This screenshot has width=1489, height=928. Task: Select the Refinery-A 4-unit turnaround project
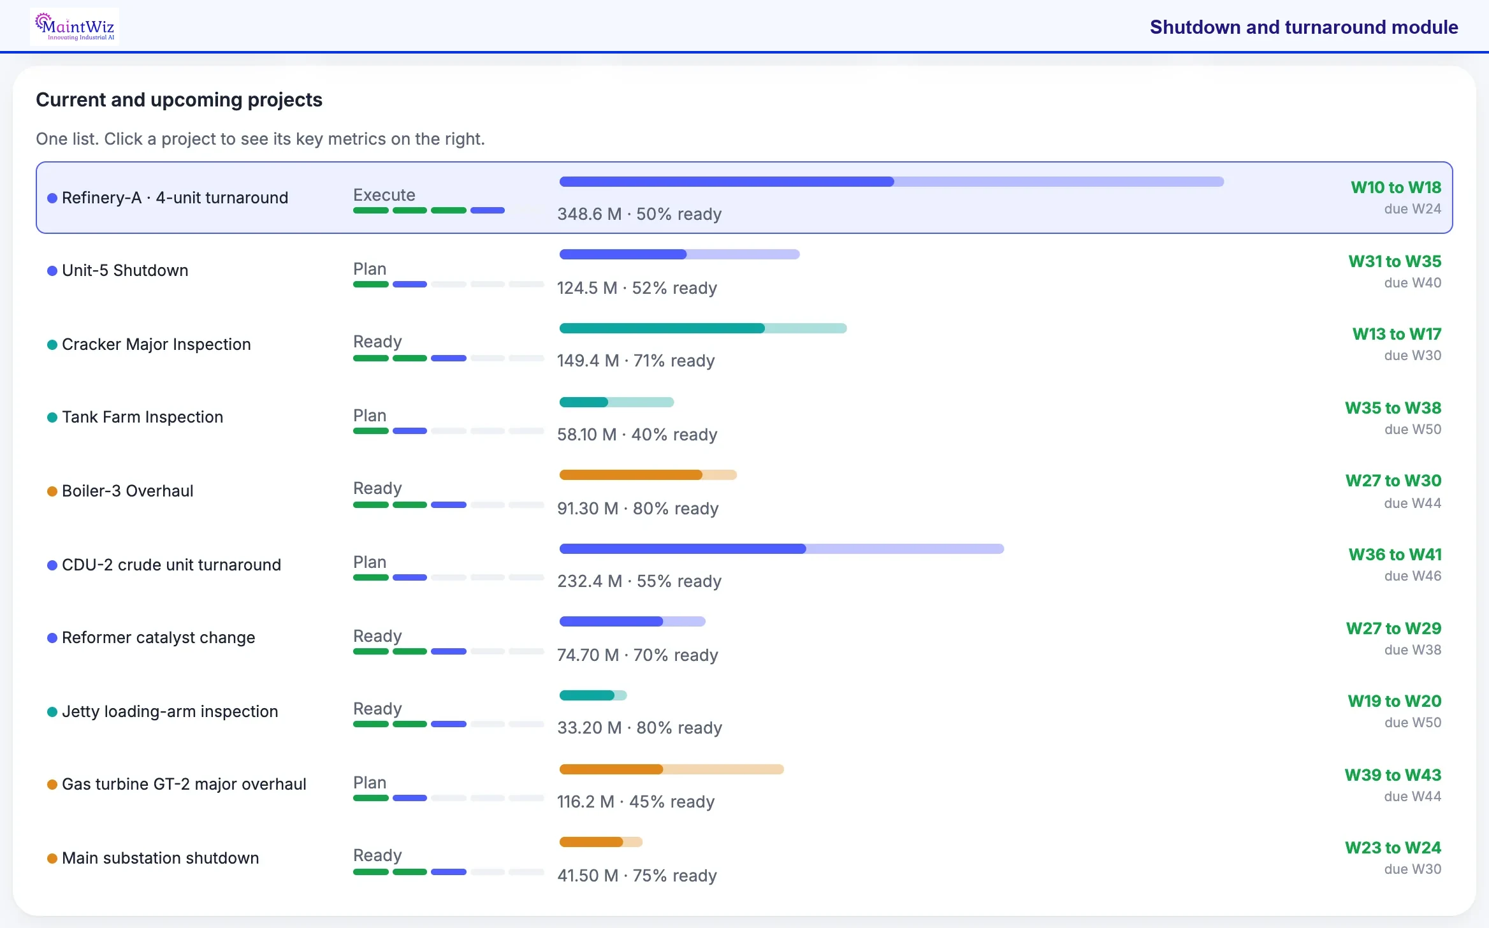pos(744,198)
